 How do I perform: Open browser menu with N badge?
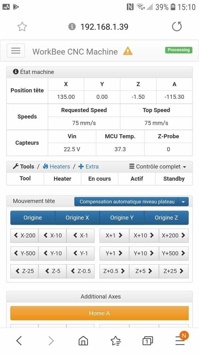(180, 339)
